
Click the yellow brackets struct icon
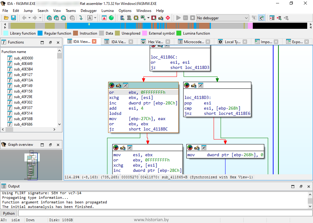click(x=136, y=18)
